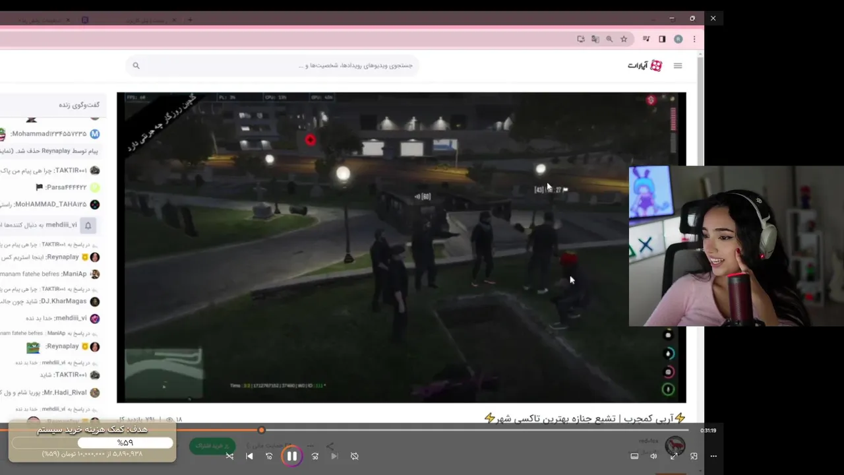Select chat user DJ.KharMagas
Screen dimensions: 844x475
point(63,301)
